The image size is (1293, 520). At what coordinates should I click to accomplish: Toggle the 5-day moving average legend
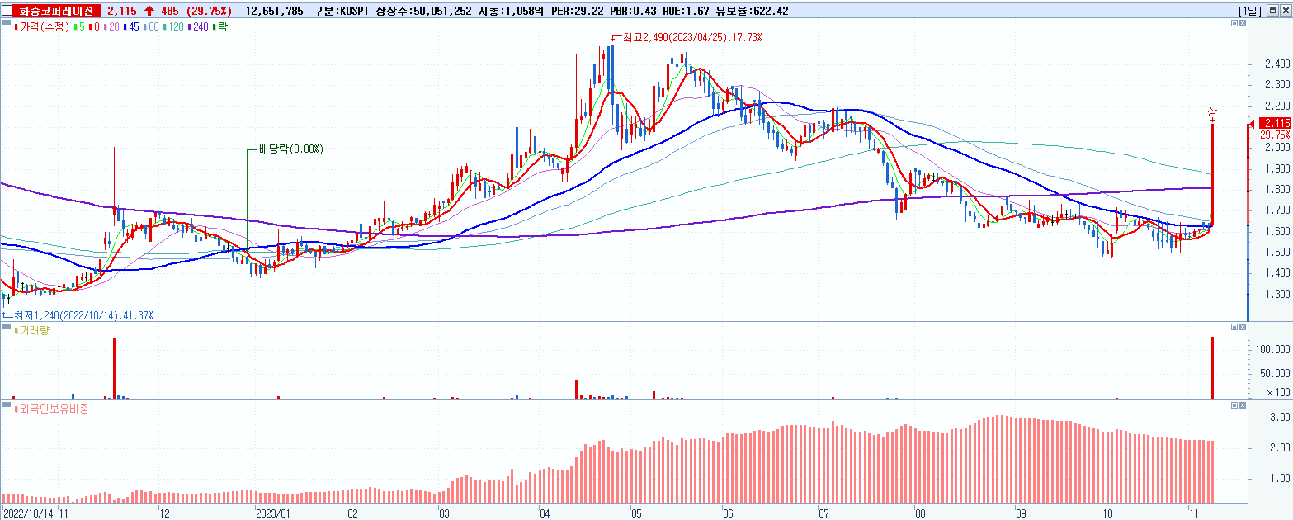tap(79, 26)
